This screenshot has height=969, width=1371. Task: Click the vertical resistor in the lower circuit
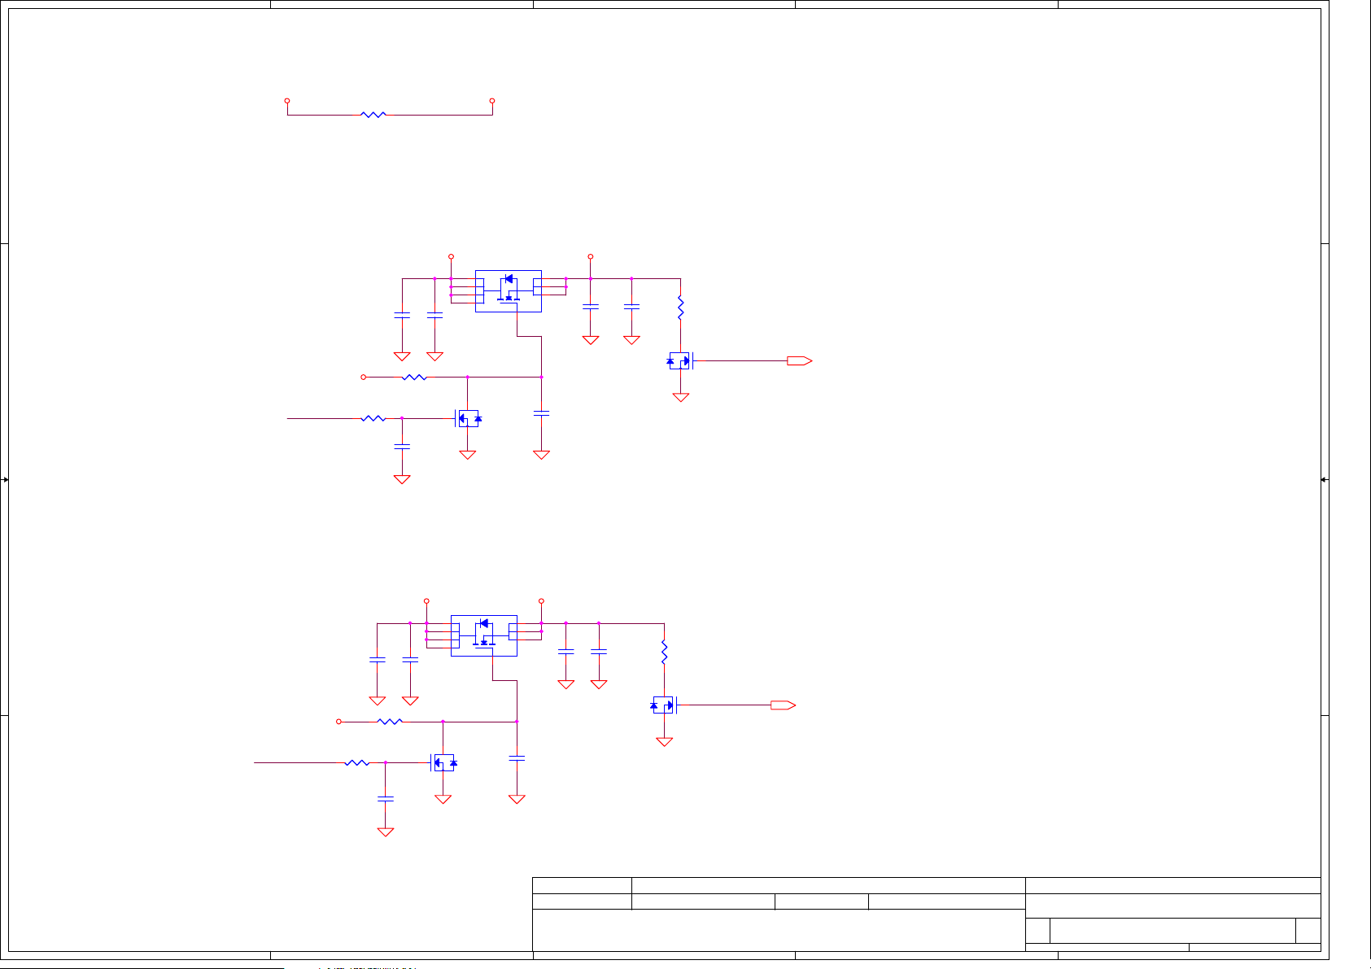(664, 653)
